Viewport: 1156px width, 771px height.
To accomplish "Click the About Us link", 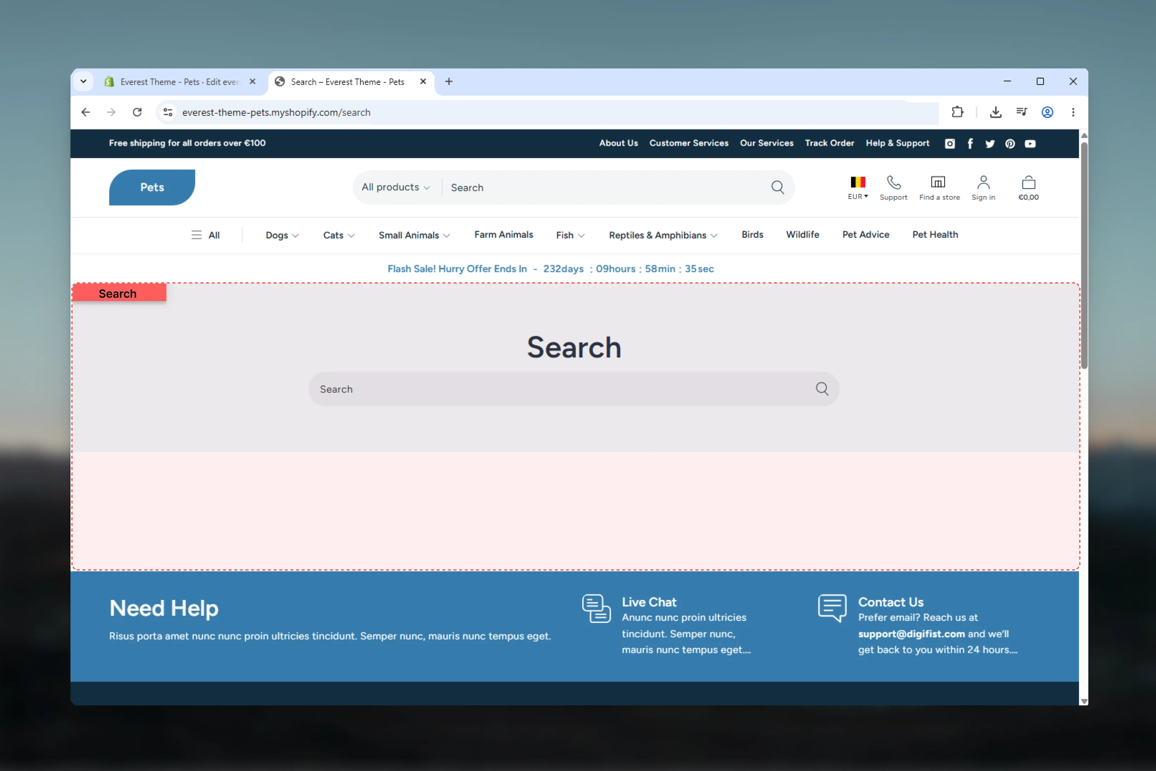I will click(x=618, y=143).
